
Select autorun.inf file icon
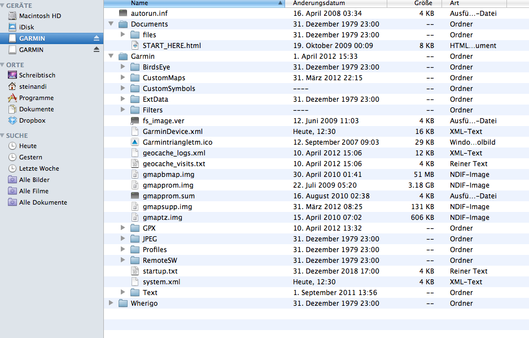[x=123, y=13]
